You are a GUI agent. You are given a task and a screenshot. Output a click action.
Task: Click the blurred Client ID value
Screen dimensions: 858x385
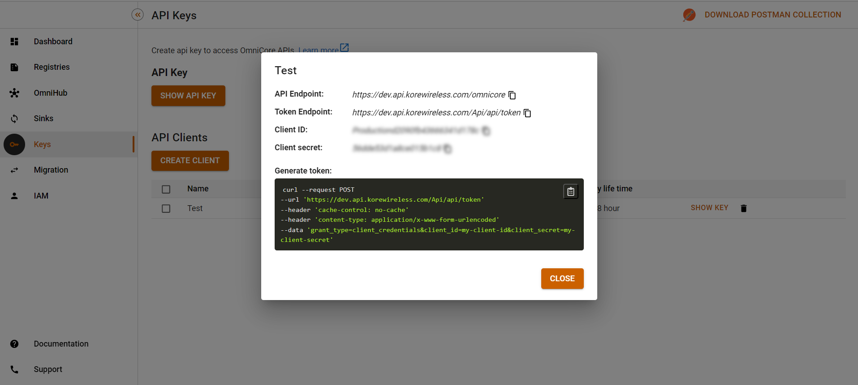point(415,131)
